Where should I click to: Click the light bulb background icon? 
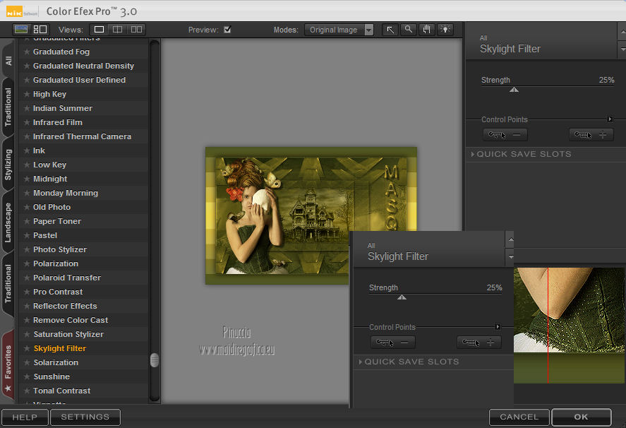coord(445,30)
